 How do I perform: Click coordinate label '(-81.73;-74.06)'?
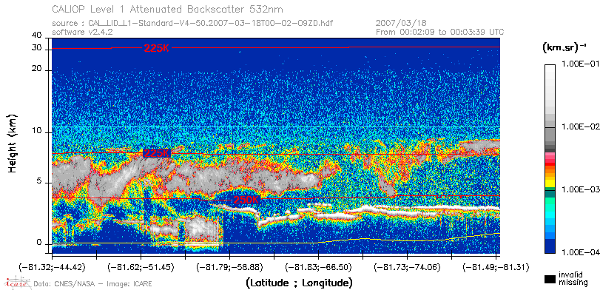tap(407, 267)
